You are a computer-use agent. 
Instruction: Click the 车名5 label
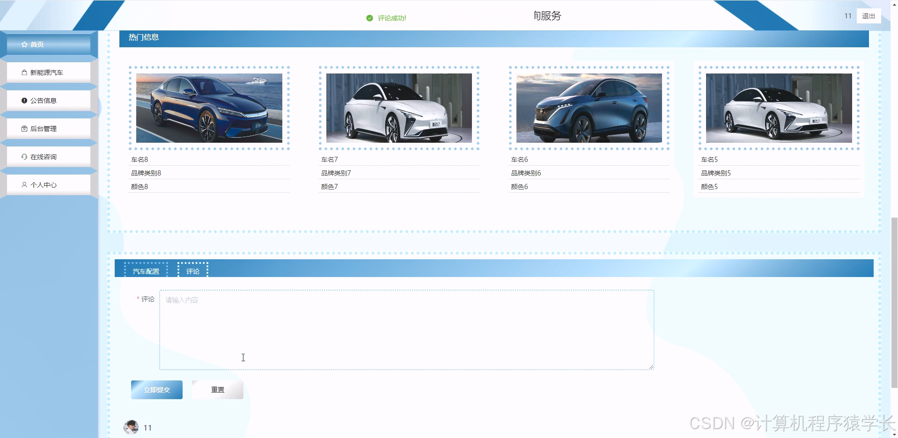click(709, 160)
